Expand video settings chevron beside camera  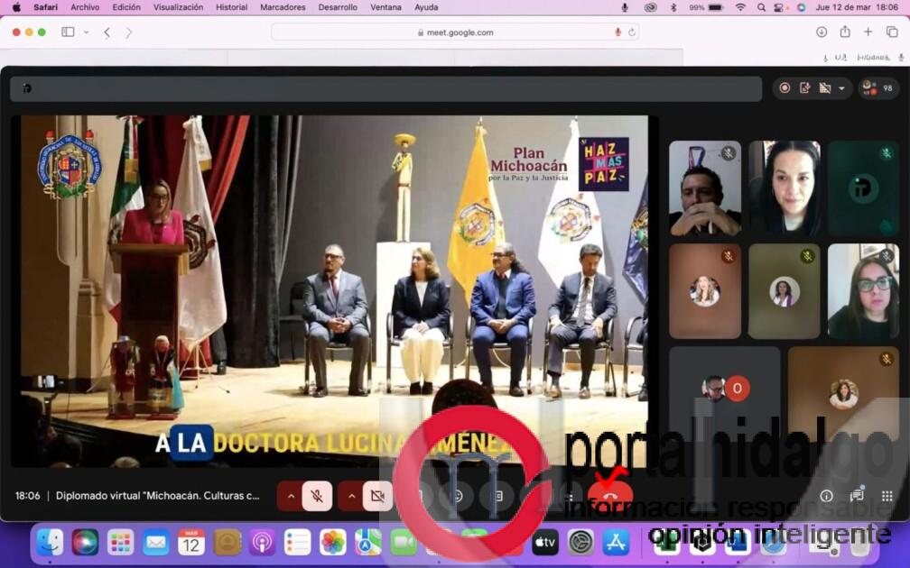[350, 496]
